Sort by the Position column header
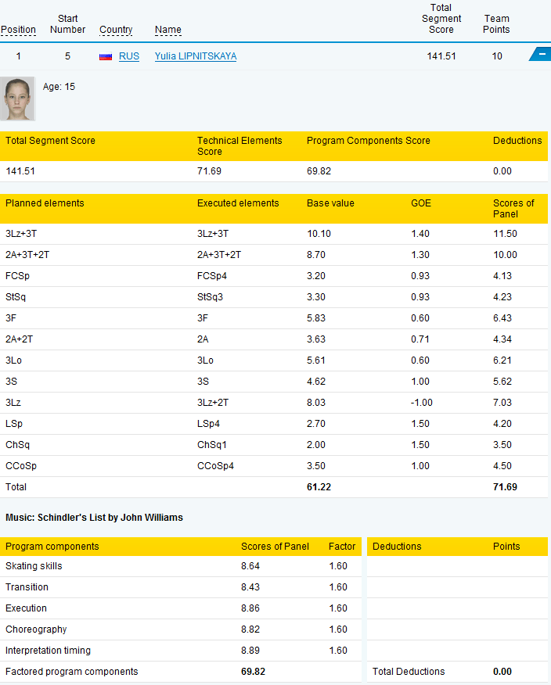 point(18,30)
